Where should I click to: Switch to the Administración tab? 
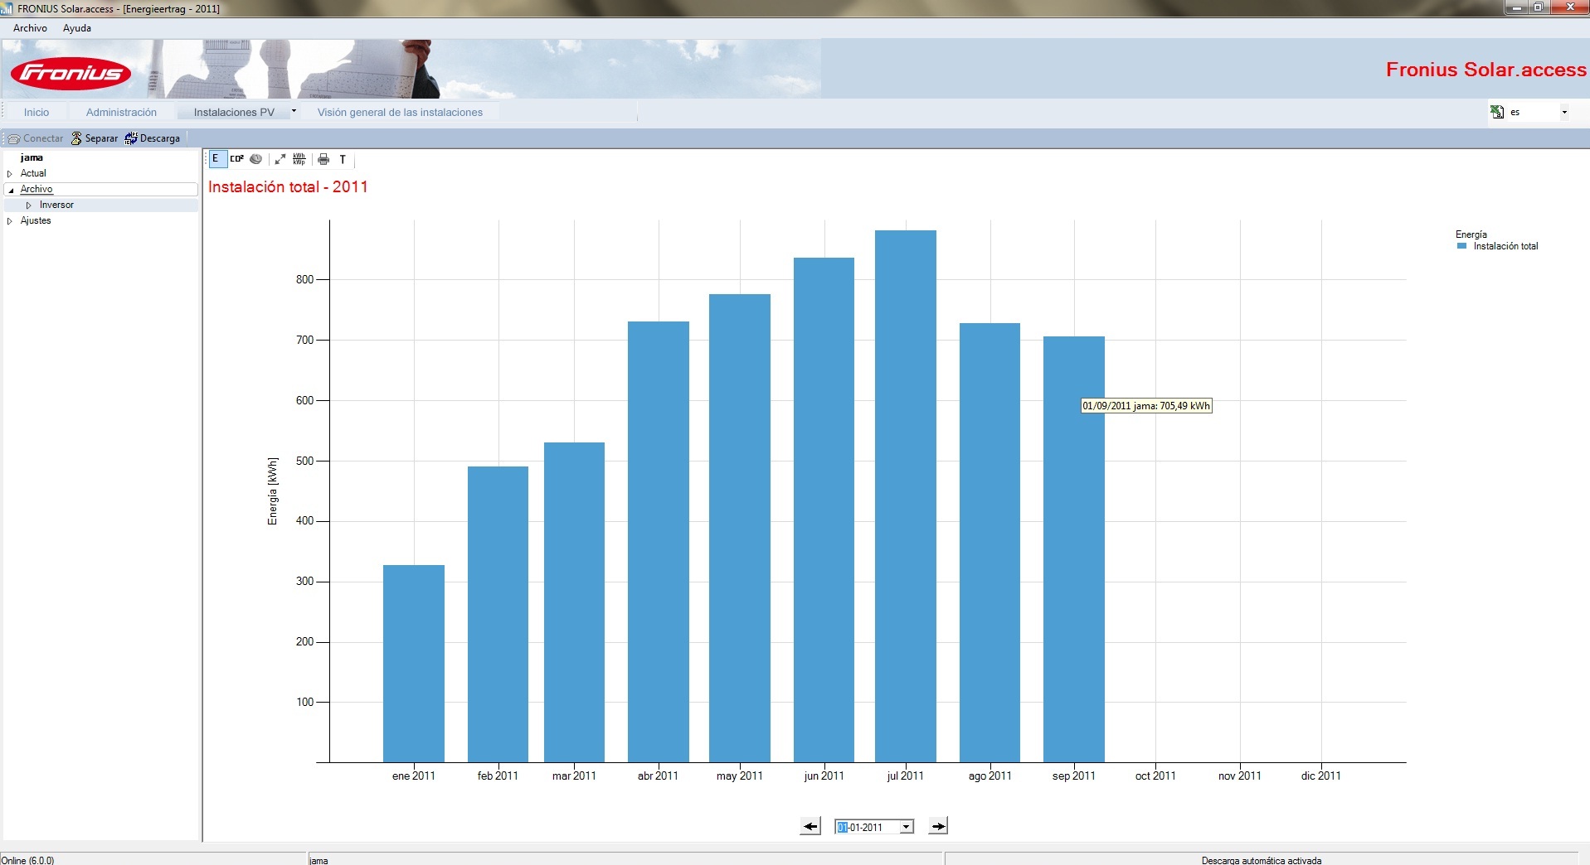(x=121, y=113)
